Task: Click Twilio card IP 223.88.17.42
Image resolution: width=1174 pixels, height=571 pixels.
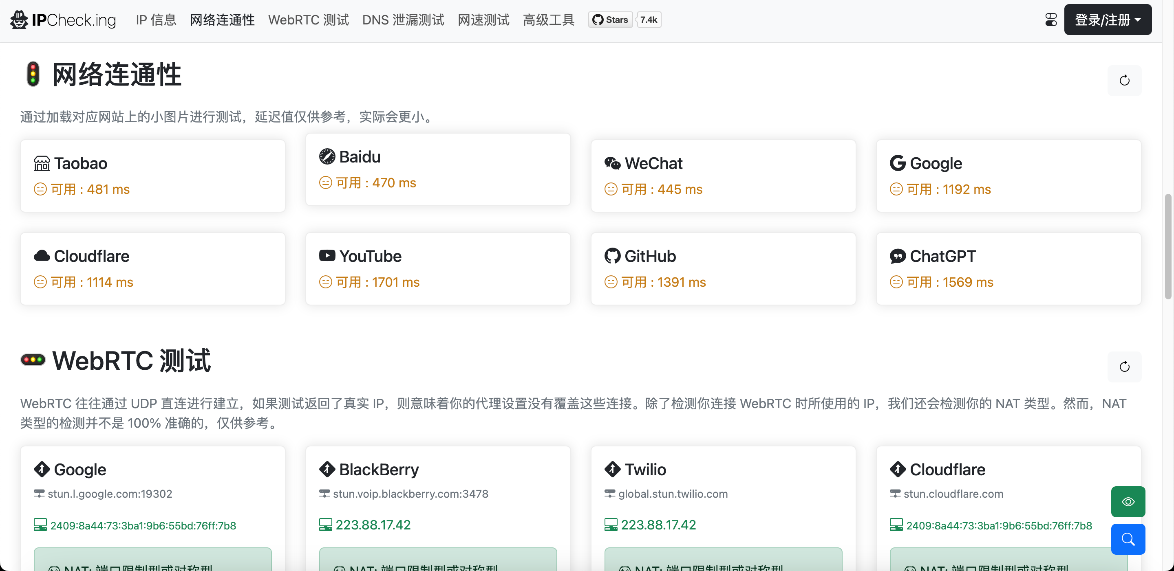Action: click(658, 525)
